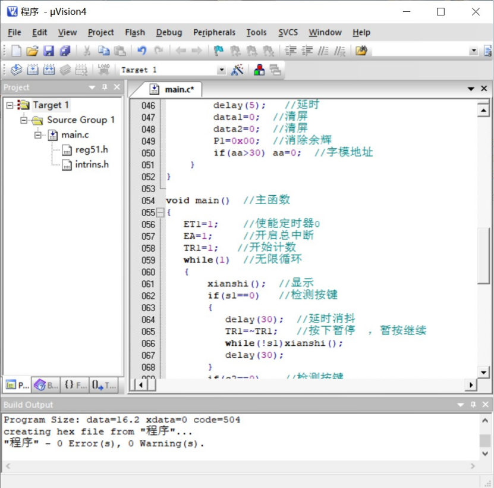Click the editor horizontal scroll-right arrow
The image size is (494, 488).
coord(471,385)
